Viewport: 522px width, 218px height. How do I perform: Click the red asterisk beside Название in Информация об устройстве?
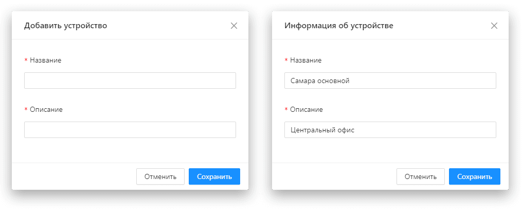[x=286, y=61]
